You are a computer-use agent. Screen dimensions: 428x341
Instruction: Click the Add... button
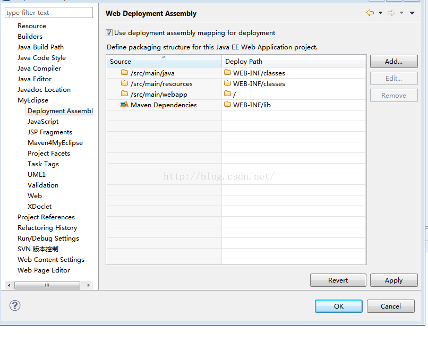click(x=393, y=62)
